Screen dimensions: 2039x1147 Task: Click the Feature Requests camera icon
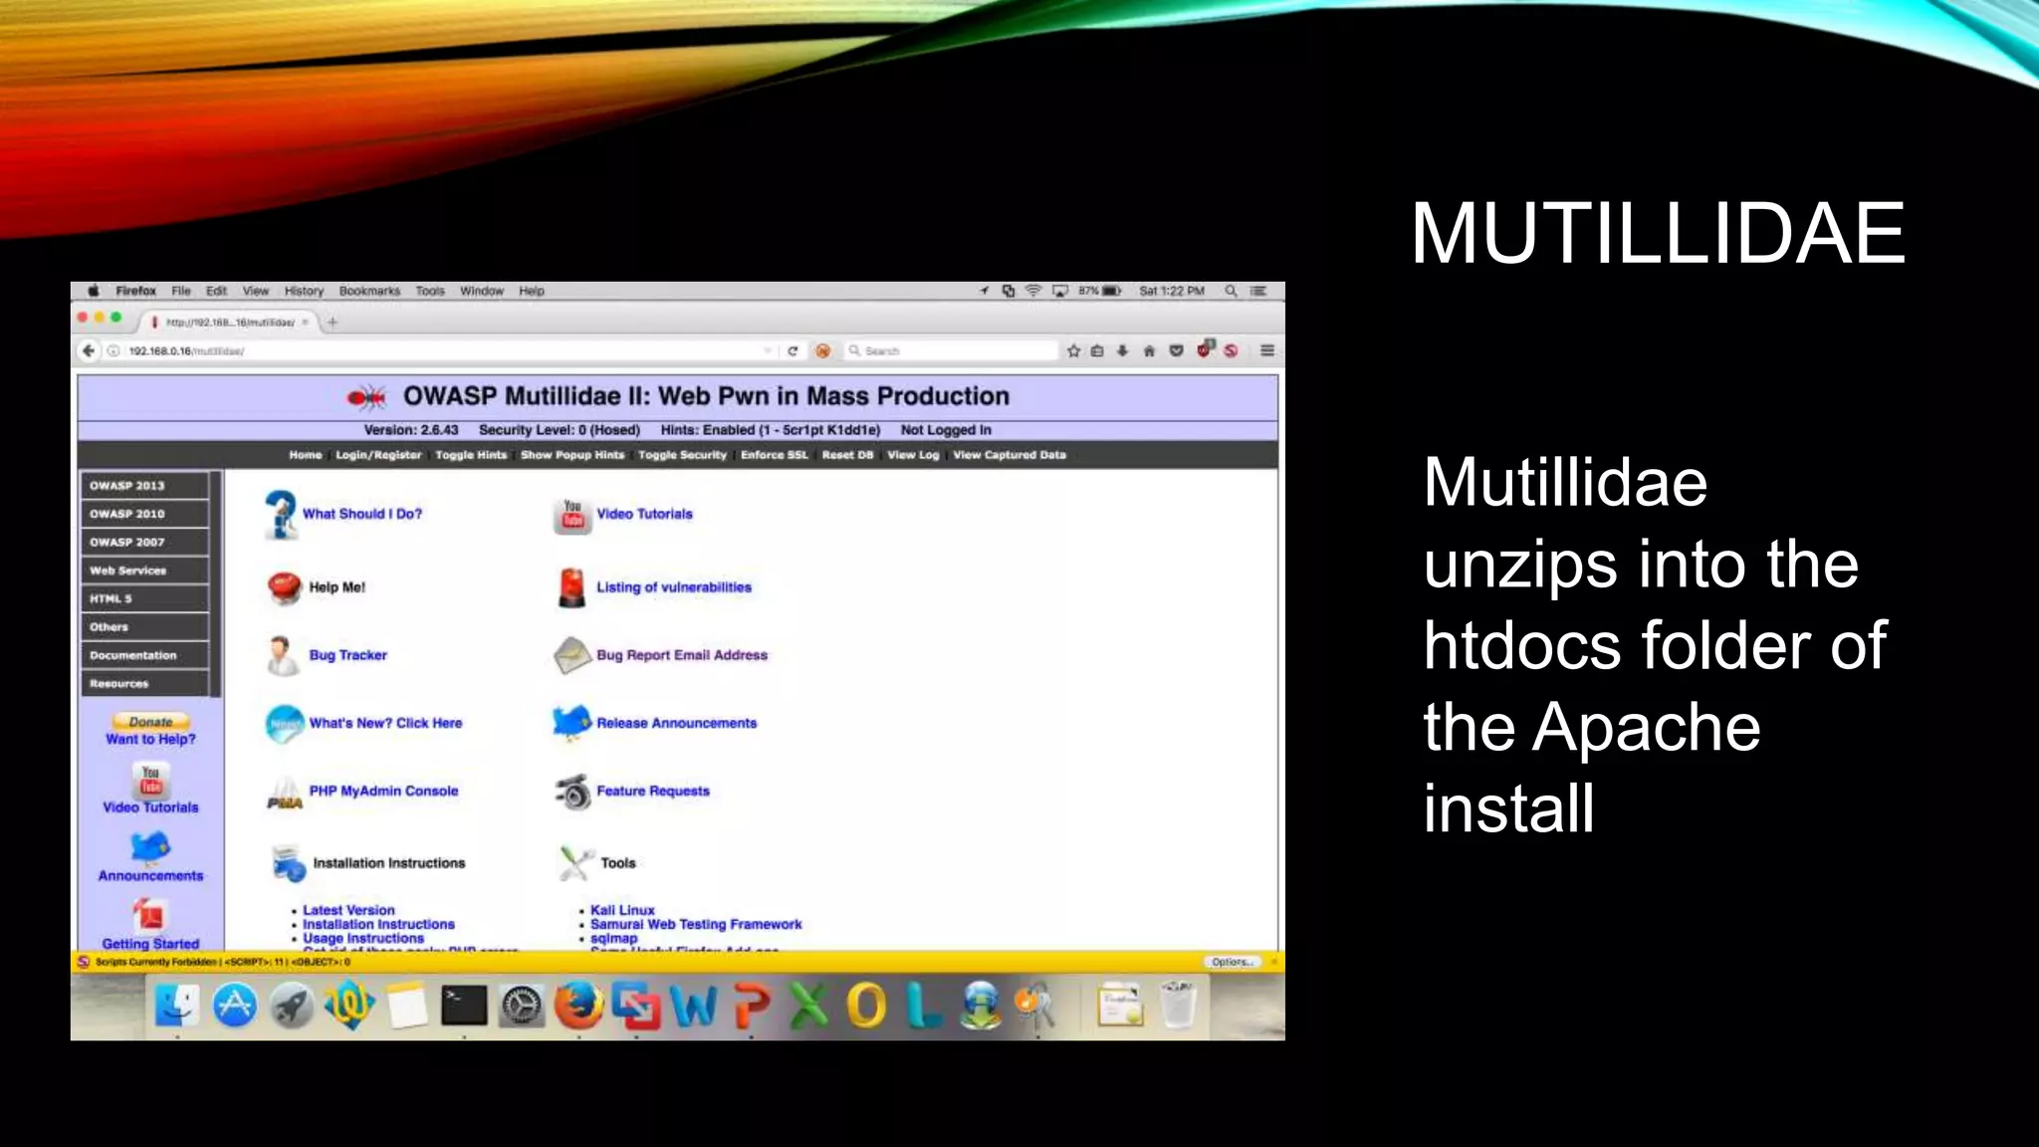pyautogui.click(x=572, y=792)
